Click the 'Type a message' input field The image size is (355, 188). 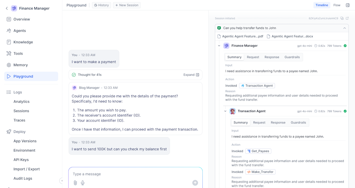point(135,174)
